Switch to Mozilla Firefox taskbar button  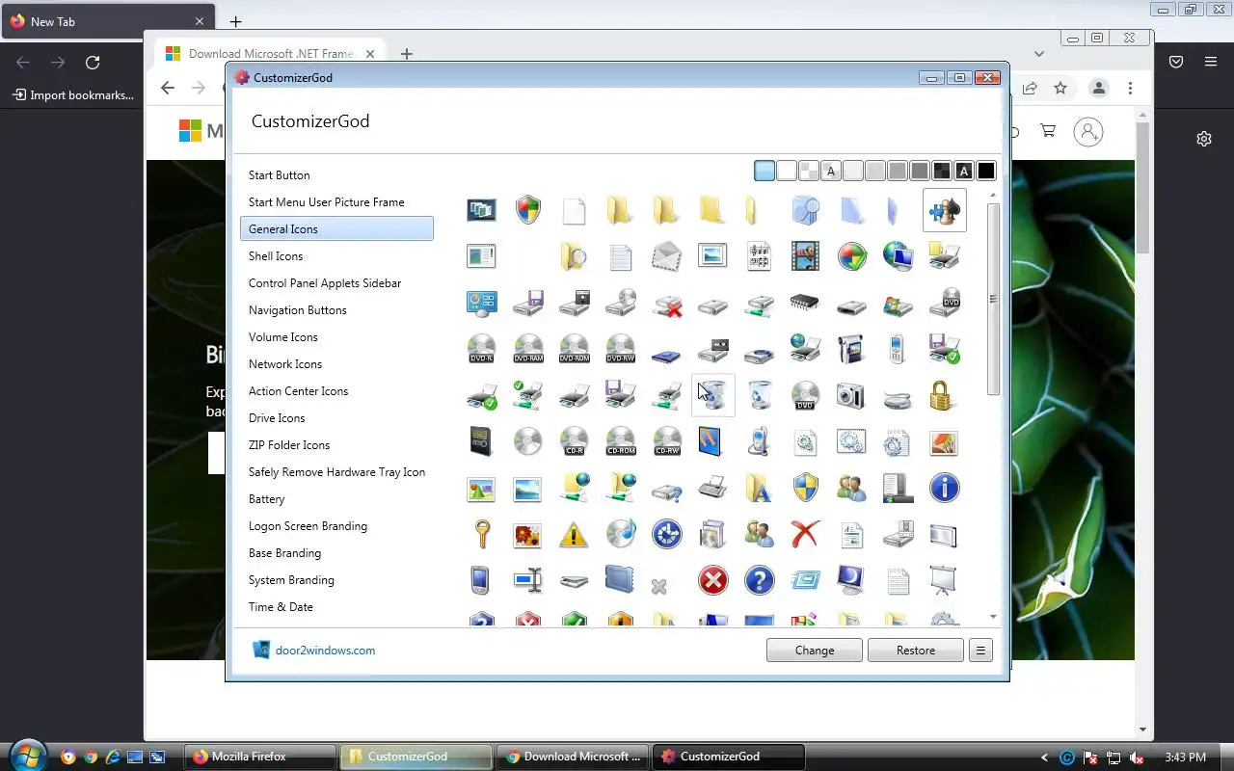coord(261,757)
